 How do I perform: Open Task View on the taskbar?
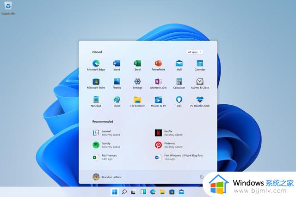point(134,192)
